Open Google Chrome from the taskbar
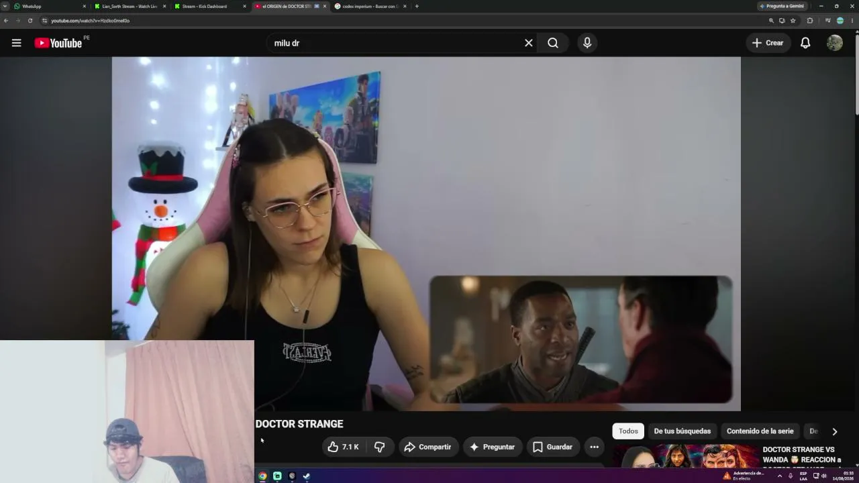Viewport: 859px width, 483px height. [262, 476]
